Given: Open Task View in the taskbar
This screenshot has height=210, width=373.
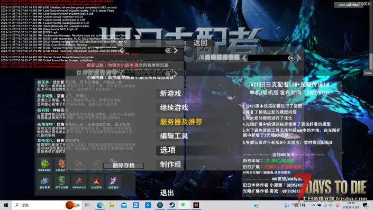Looking at the screenshot, I should [x=87, y=205].
